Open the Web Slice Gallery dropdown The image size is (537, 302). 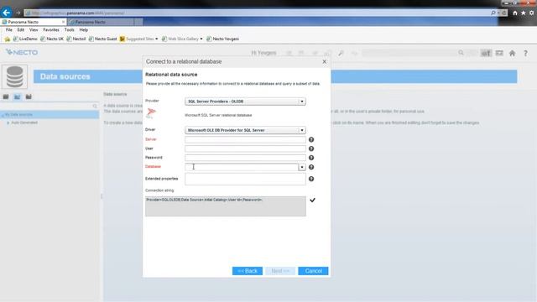pyautogui.click(x=201, y=39)
